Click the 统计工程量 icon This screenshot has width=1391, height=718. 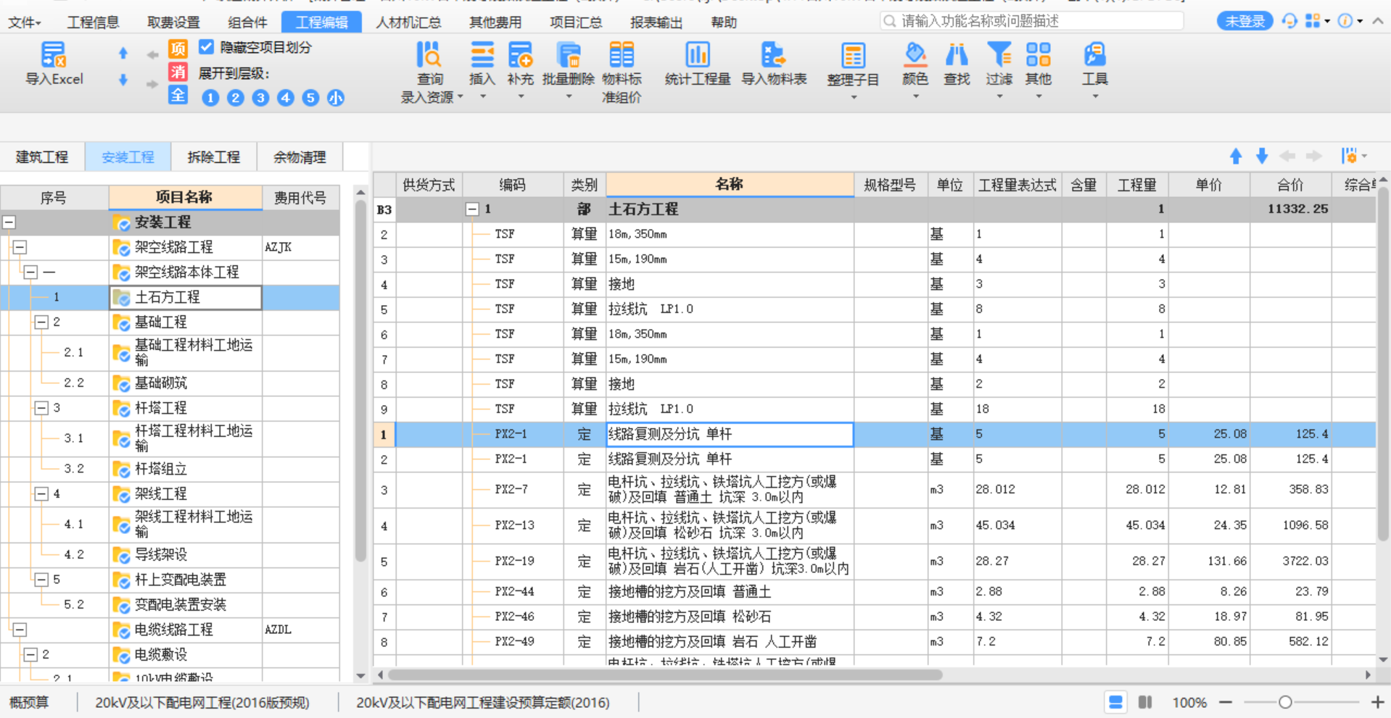click(698, 54)
